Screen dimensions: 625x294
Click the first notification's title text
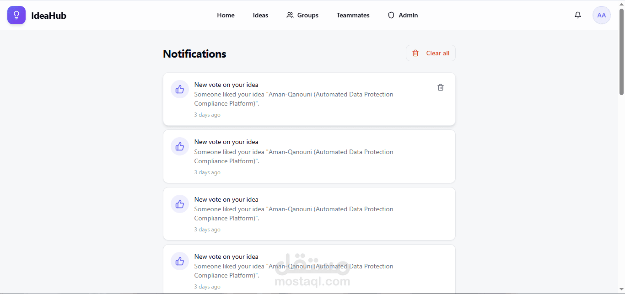click(226, 85)
